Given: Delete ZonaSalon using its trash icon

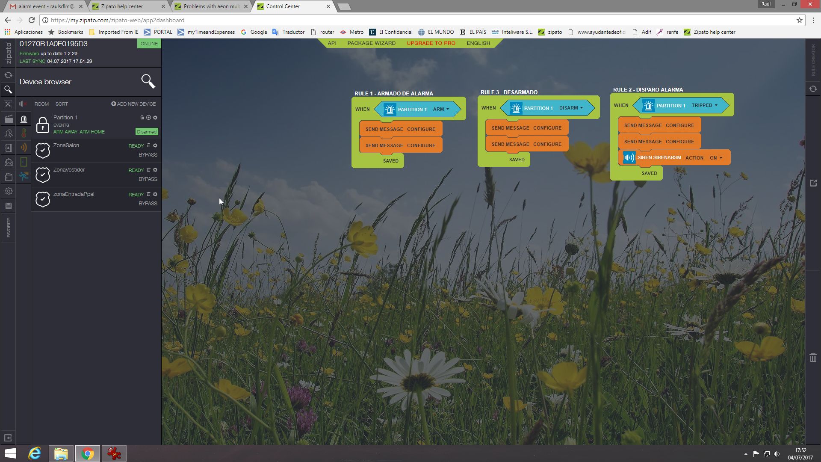Looking at the screenshot, I should (x=148, y=145).
